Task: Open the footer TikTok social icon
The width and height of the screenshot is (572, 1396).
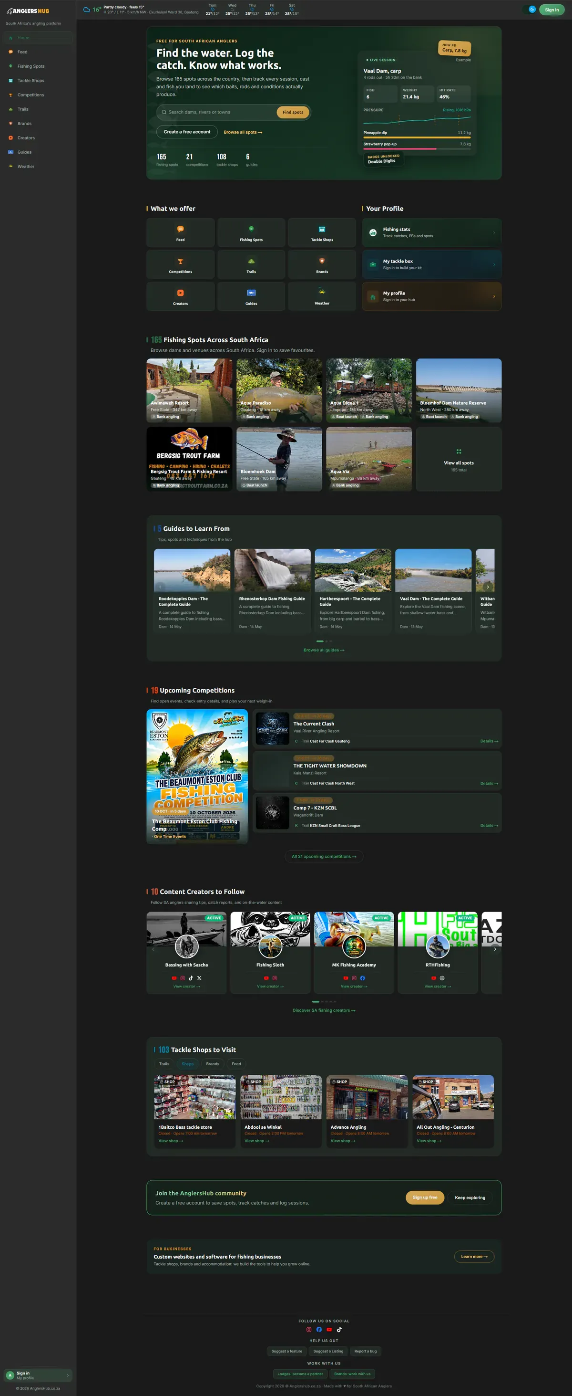Action: 339,1329
